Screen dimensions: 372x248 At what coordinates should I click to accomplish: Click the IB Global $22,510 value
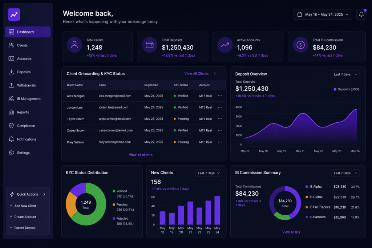[x=340, y=197]
